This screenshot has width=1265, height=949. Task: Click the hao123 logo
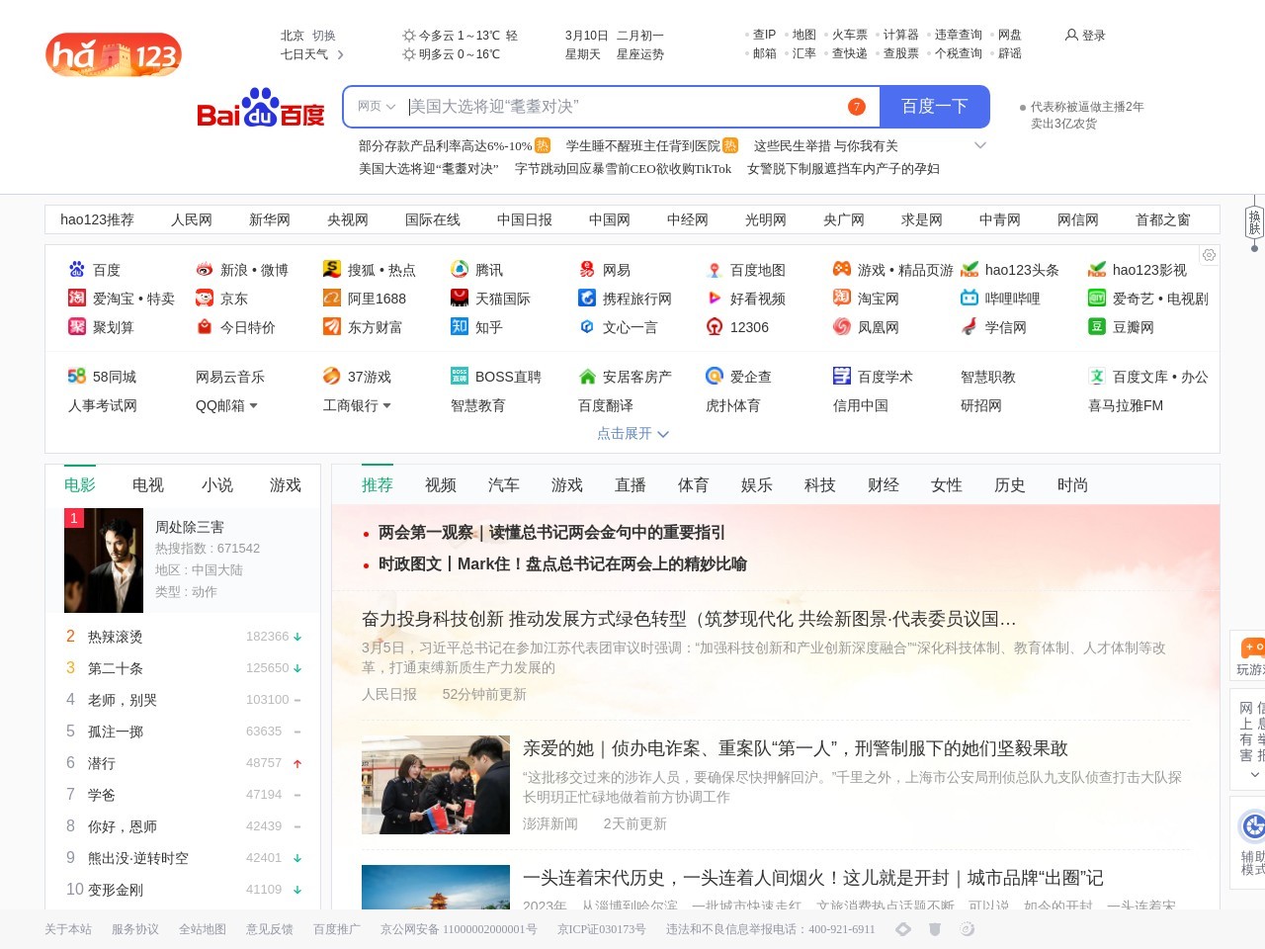(114, 54)
